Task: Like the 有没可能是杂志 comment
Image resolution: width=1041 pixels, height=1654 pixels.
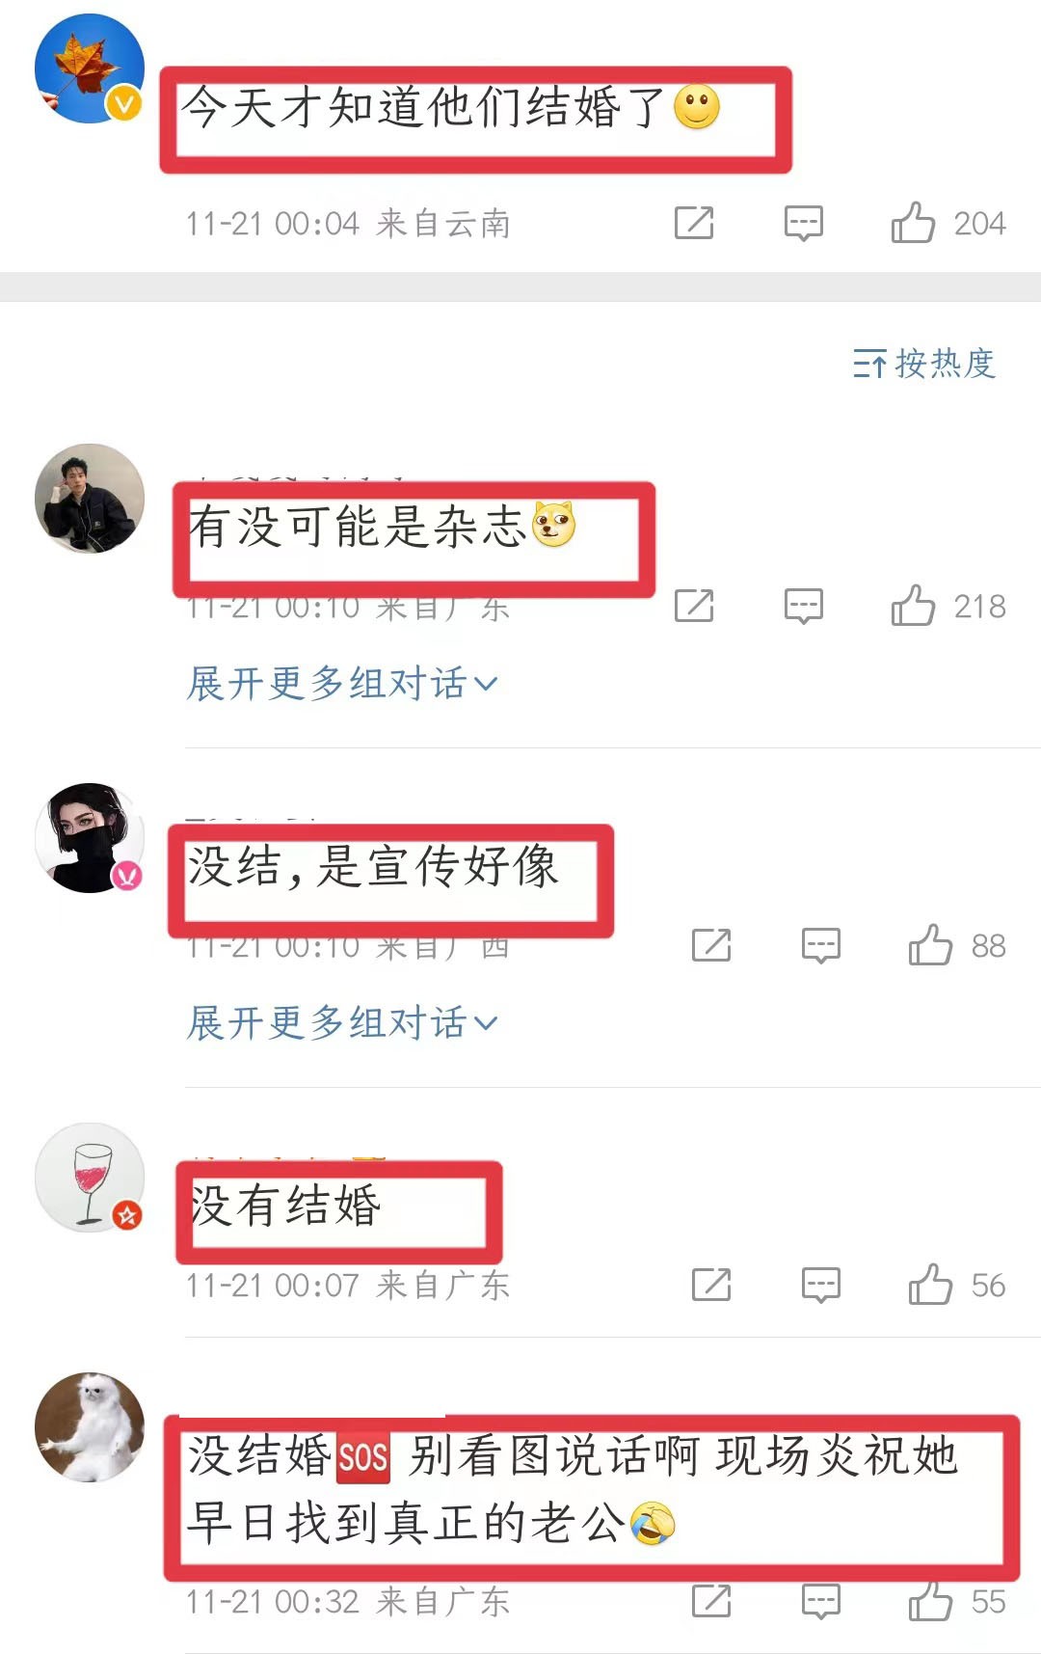Action: 913,606
